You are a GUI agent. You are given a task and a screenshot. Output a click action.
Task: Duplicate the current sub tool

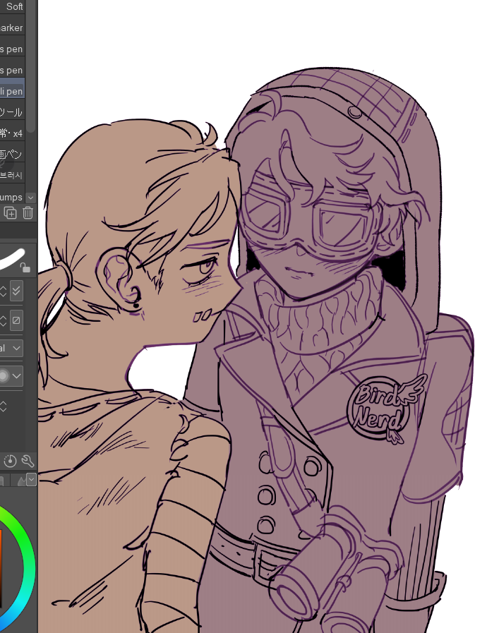pos(10,212)
